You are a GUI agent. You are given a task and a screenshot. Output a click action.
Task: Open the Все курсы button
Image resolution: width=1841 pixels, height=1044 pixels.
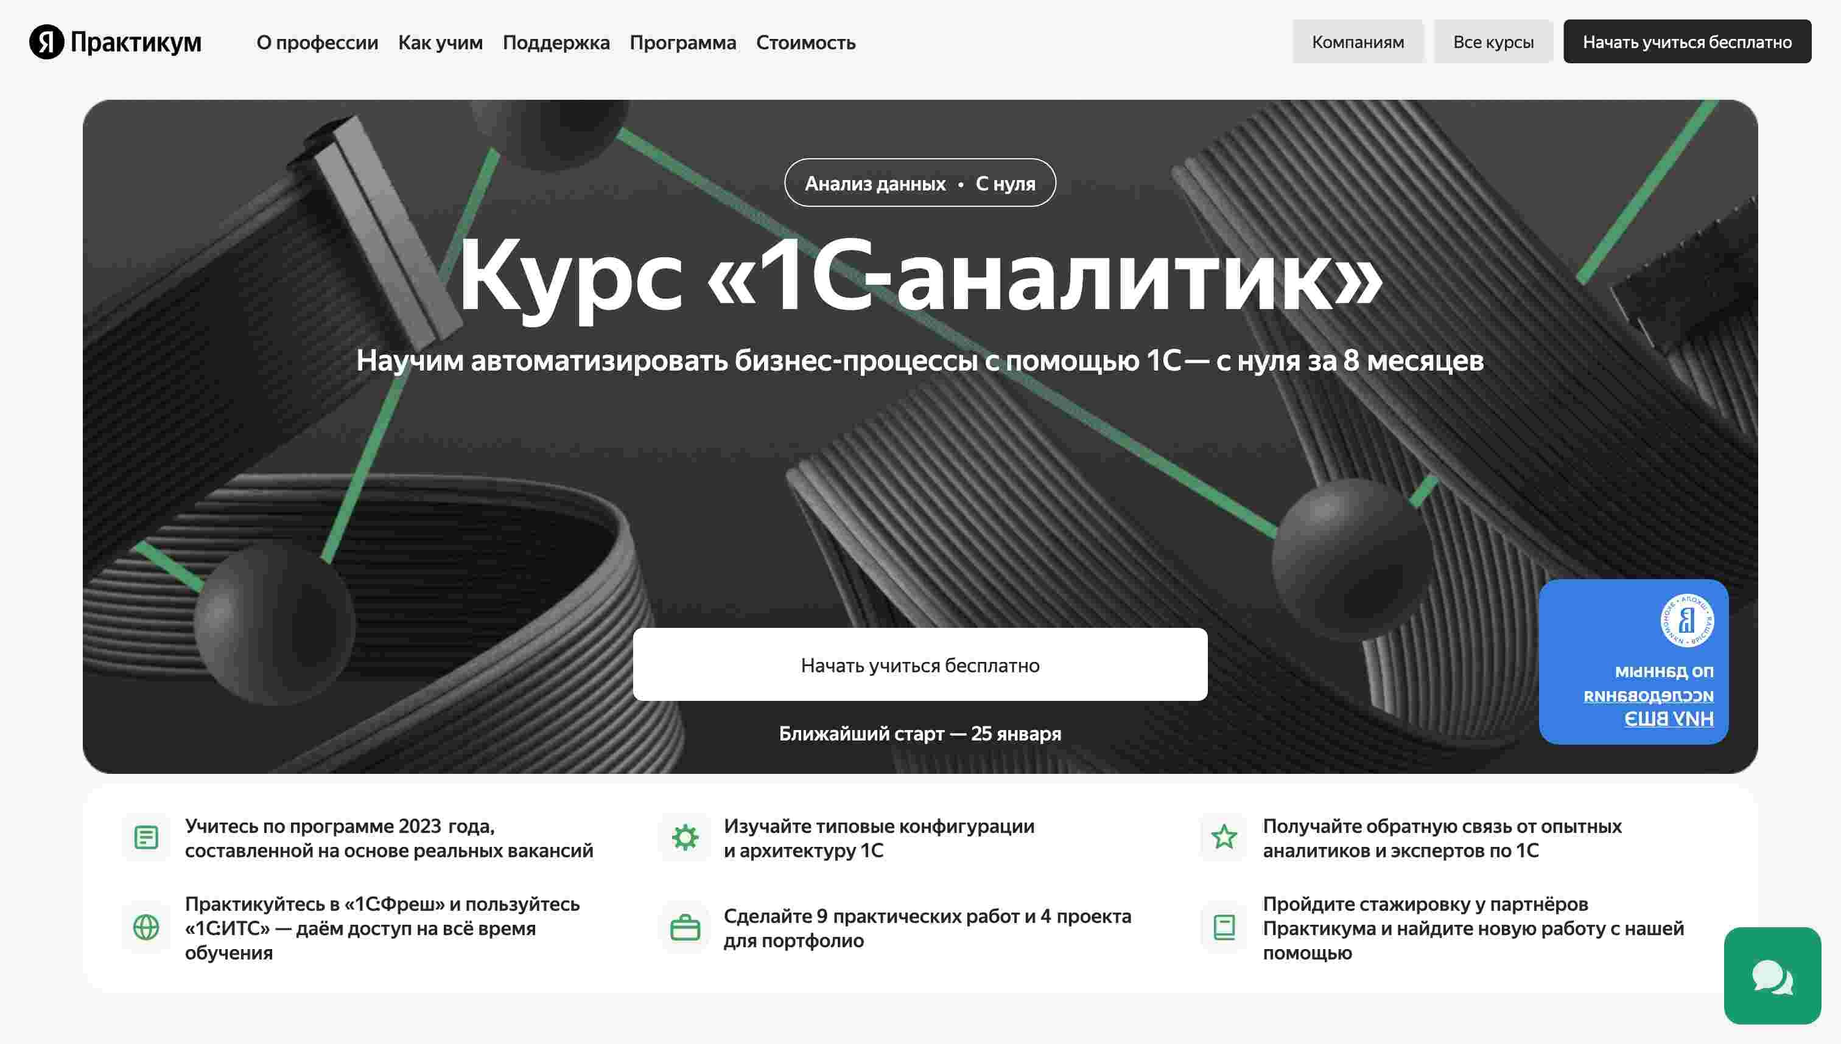(1493, 41)
